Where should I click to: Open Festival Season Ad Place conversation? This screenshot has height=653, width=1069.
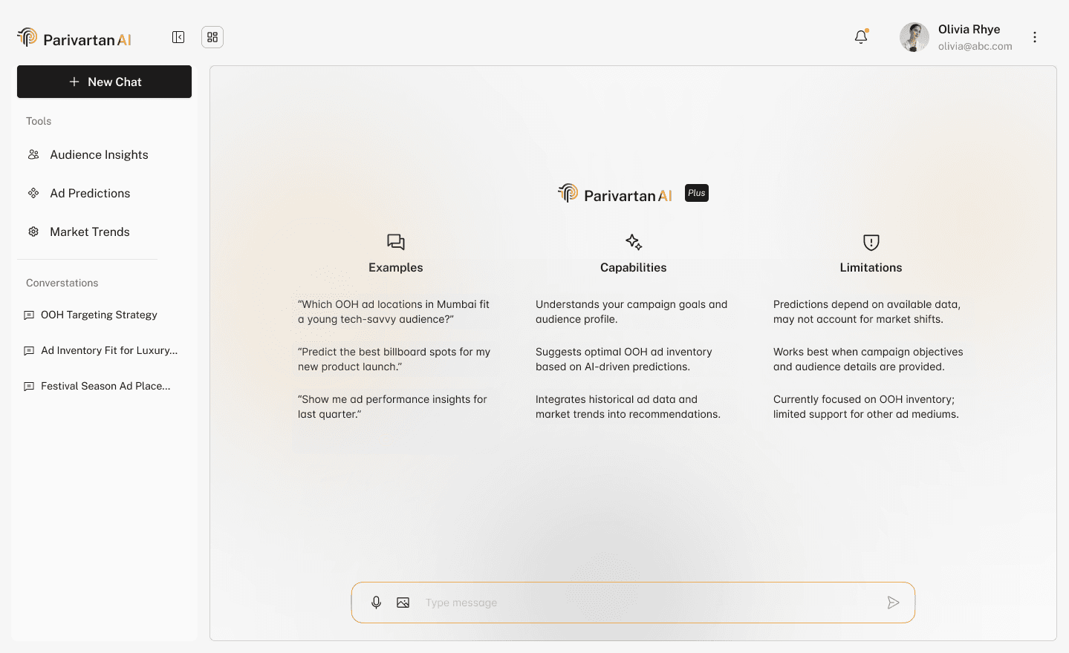pos(105,387)
